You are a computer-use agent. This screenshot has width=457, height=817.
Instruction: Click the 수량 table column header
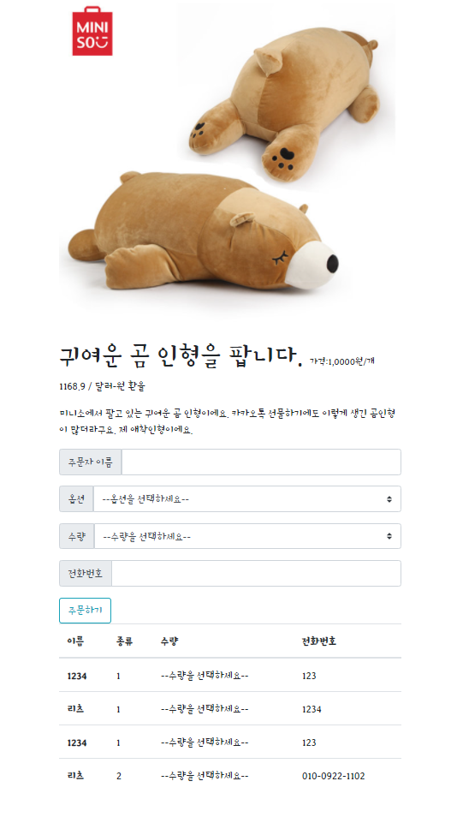click(x=169, y=641)
